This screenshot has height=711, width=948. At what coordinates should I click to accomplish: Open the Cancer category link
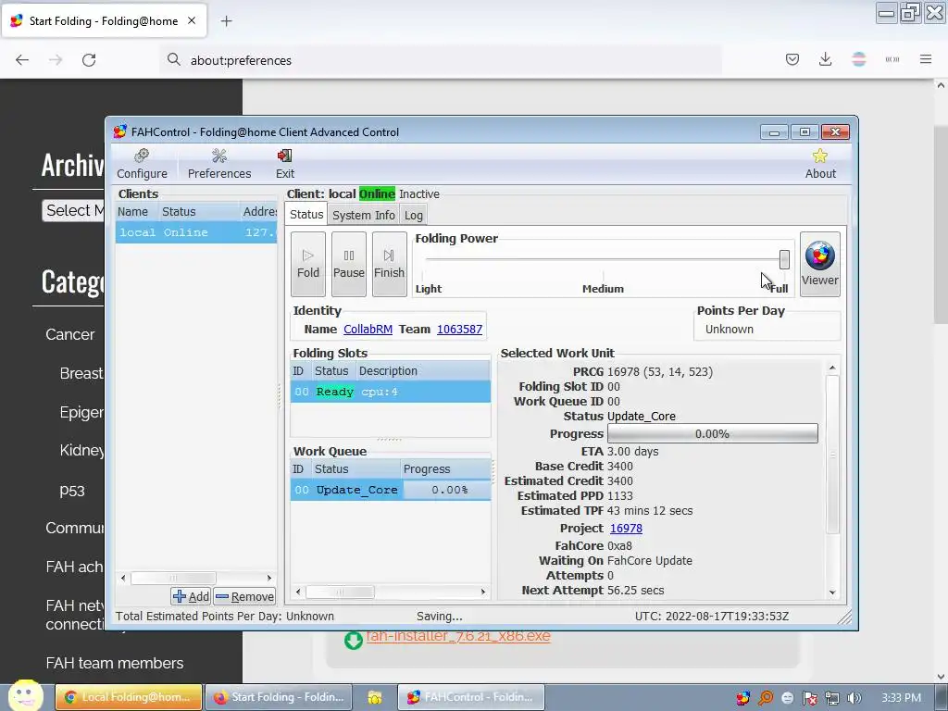[x=70, y=334]
